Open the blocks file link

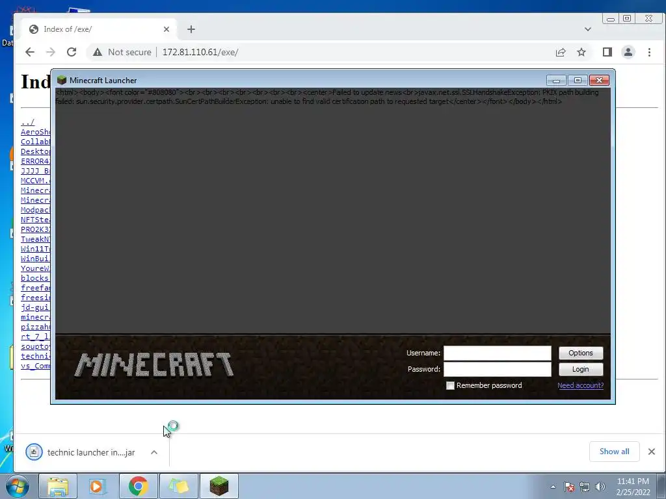pyautogui.click(x=35, y=278)
